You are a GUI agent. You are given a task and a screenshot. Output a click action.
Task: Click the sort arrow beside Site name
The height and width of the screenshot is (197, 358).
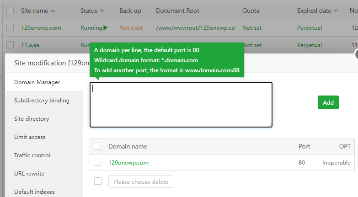pos(53,11)
